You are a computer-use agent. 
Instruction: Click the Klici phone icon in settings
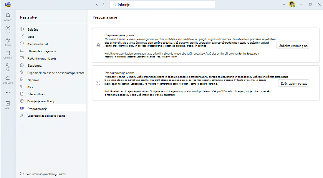pos(22,87)
